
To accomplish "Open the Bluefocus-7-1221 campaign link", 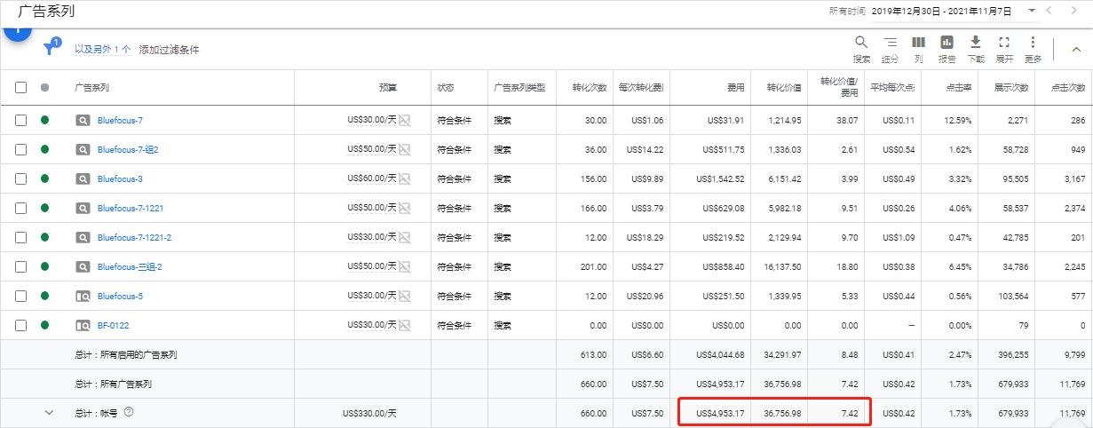I will (x=131, y=208).
